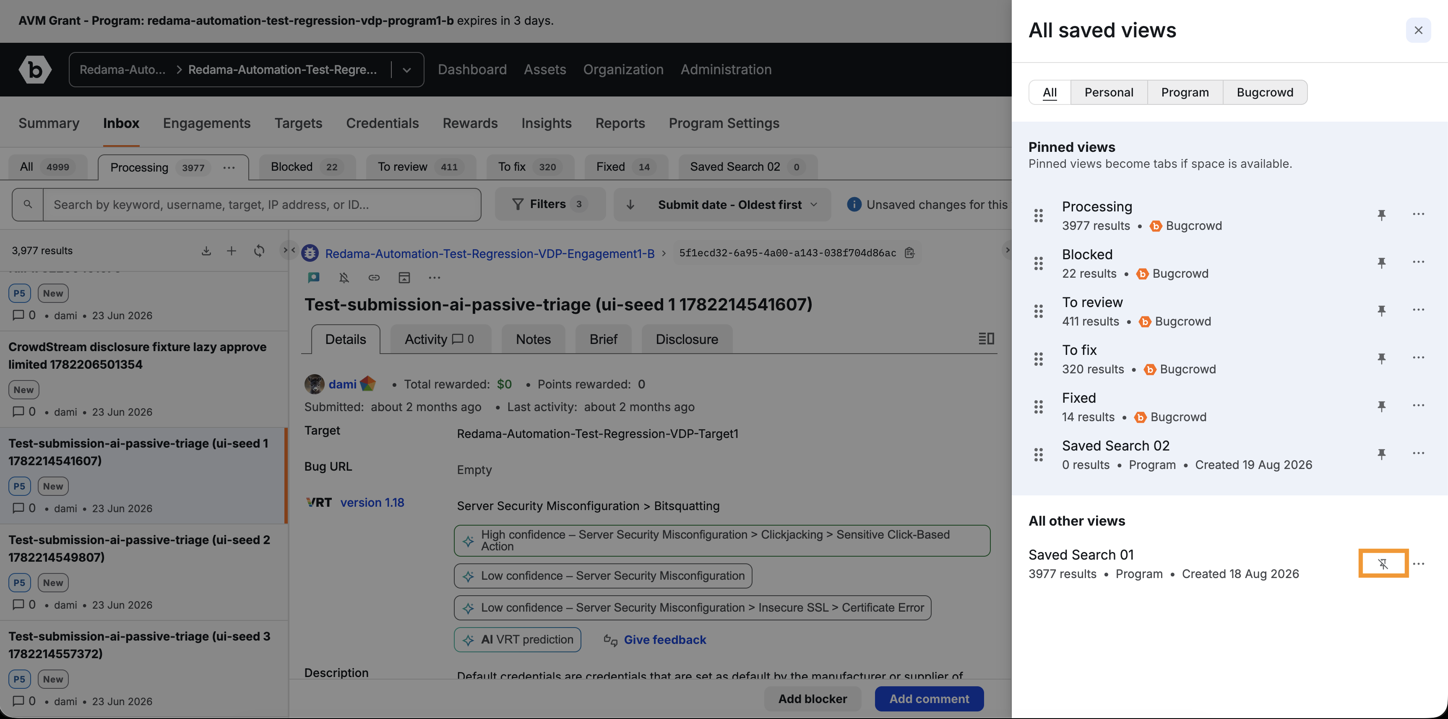Switch to the Program Settings tab
This screenshot has width=1448, height=719.
pyautogui.click(x=724, y=123)
